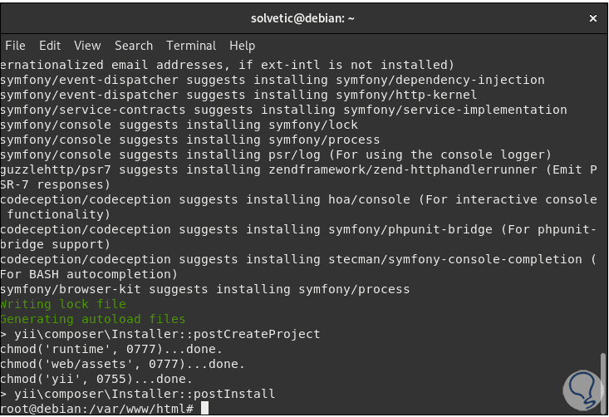Click the chmod('web/assets', 0777) output line

coord(123,364)
